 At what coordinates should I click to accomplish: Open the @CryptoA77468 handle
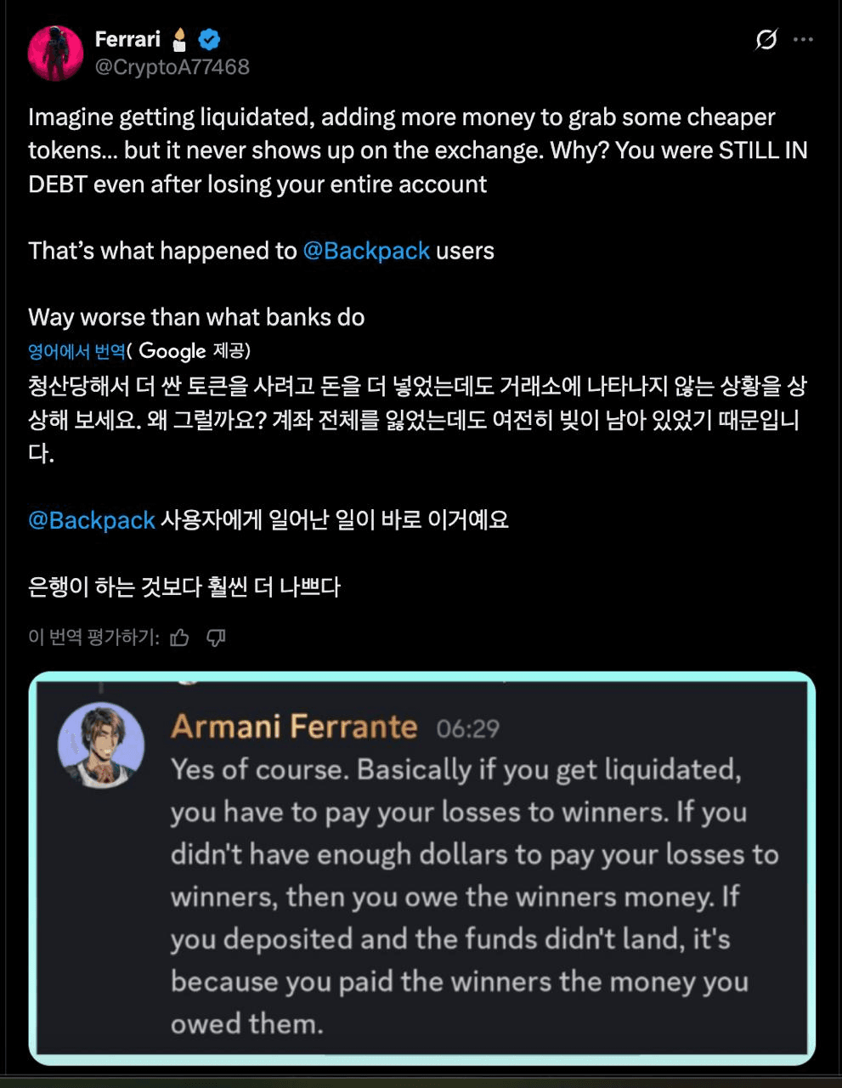(x=172, y=67)
